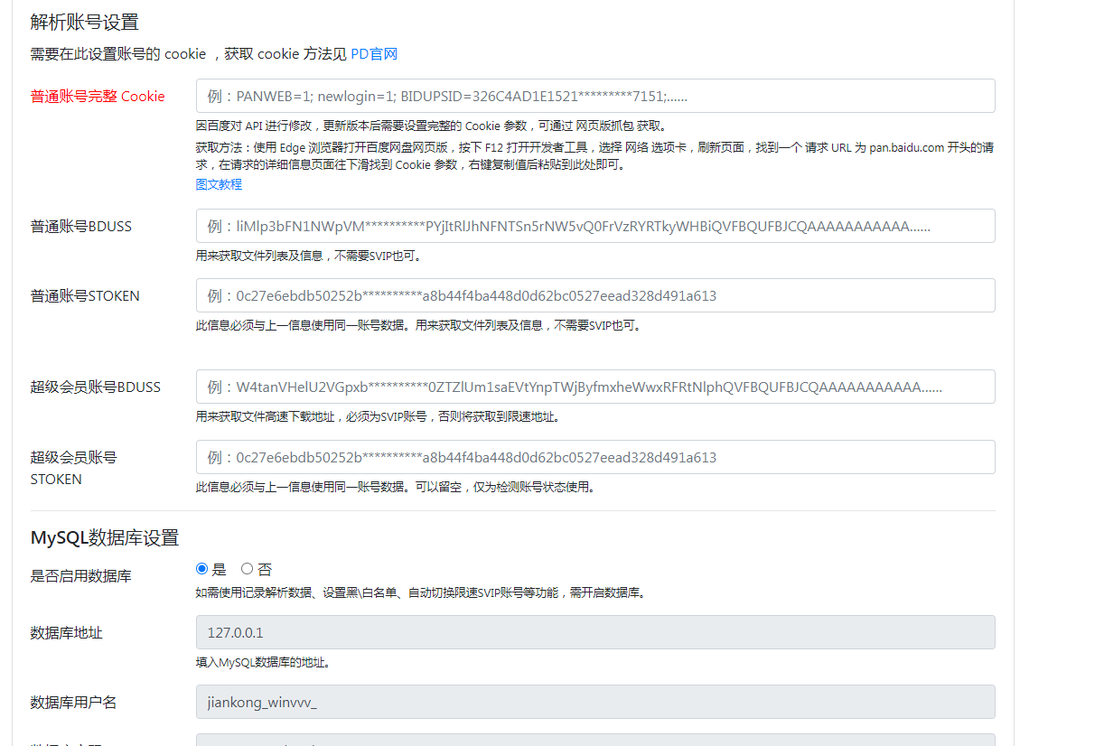Click the partially visible database password field
1104x746 pixels.
point(595,741)
